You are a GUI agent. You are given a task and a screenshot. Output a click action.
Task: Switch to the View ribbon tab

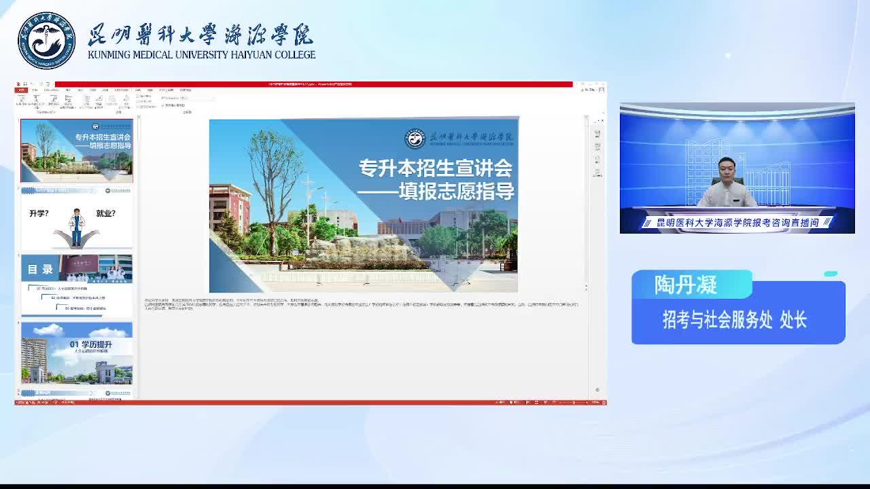click(x=150, y=90)
